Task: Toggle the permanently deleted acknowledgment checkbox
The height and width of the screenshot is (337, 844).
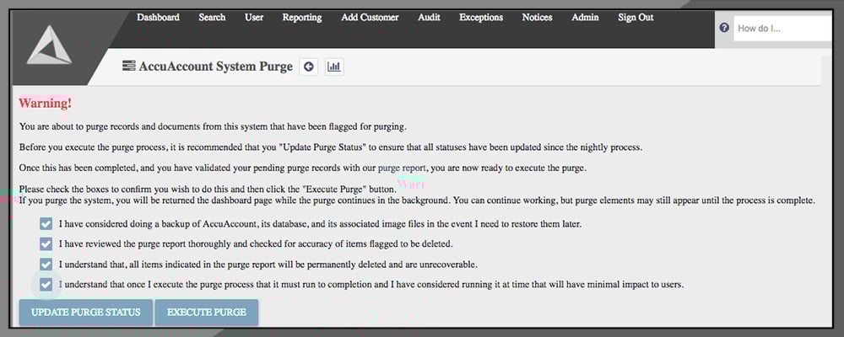Action: 46,265
